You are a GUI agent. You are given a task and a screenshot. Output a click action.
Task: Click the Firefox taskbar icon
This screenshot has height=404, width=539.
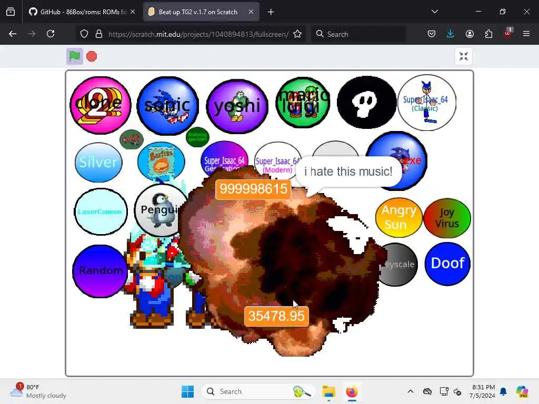click(x=352, y=391)
